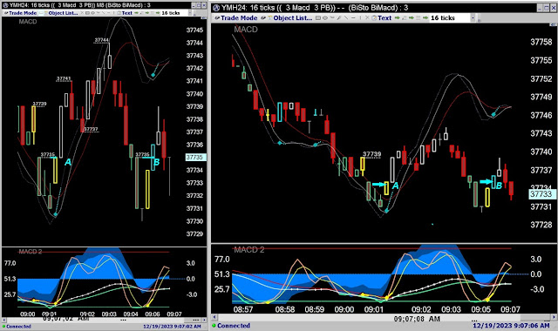This screenshot has height=331, width=558.
Task: Click the MACD 2 label in left chart
Action: tap(31, 252)
